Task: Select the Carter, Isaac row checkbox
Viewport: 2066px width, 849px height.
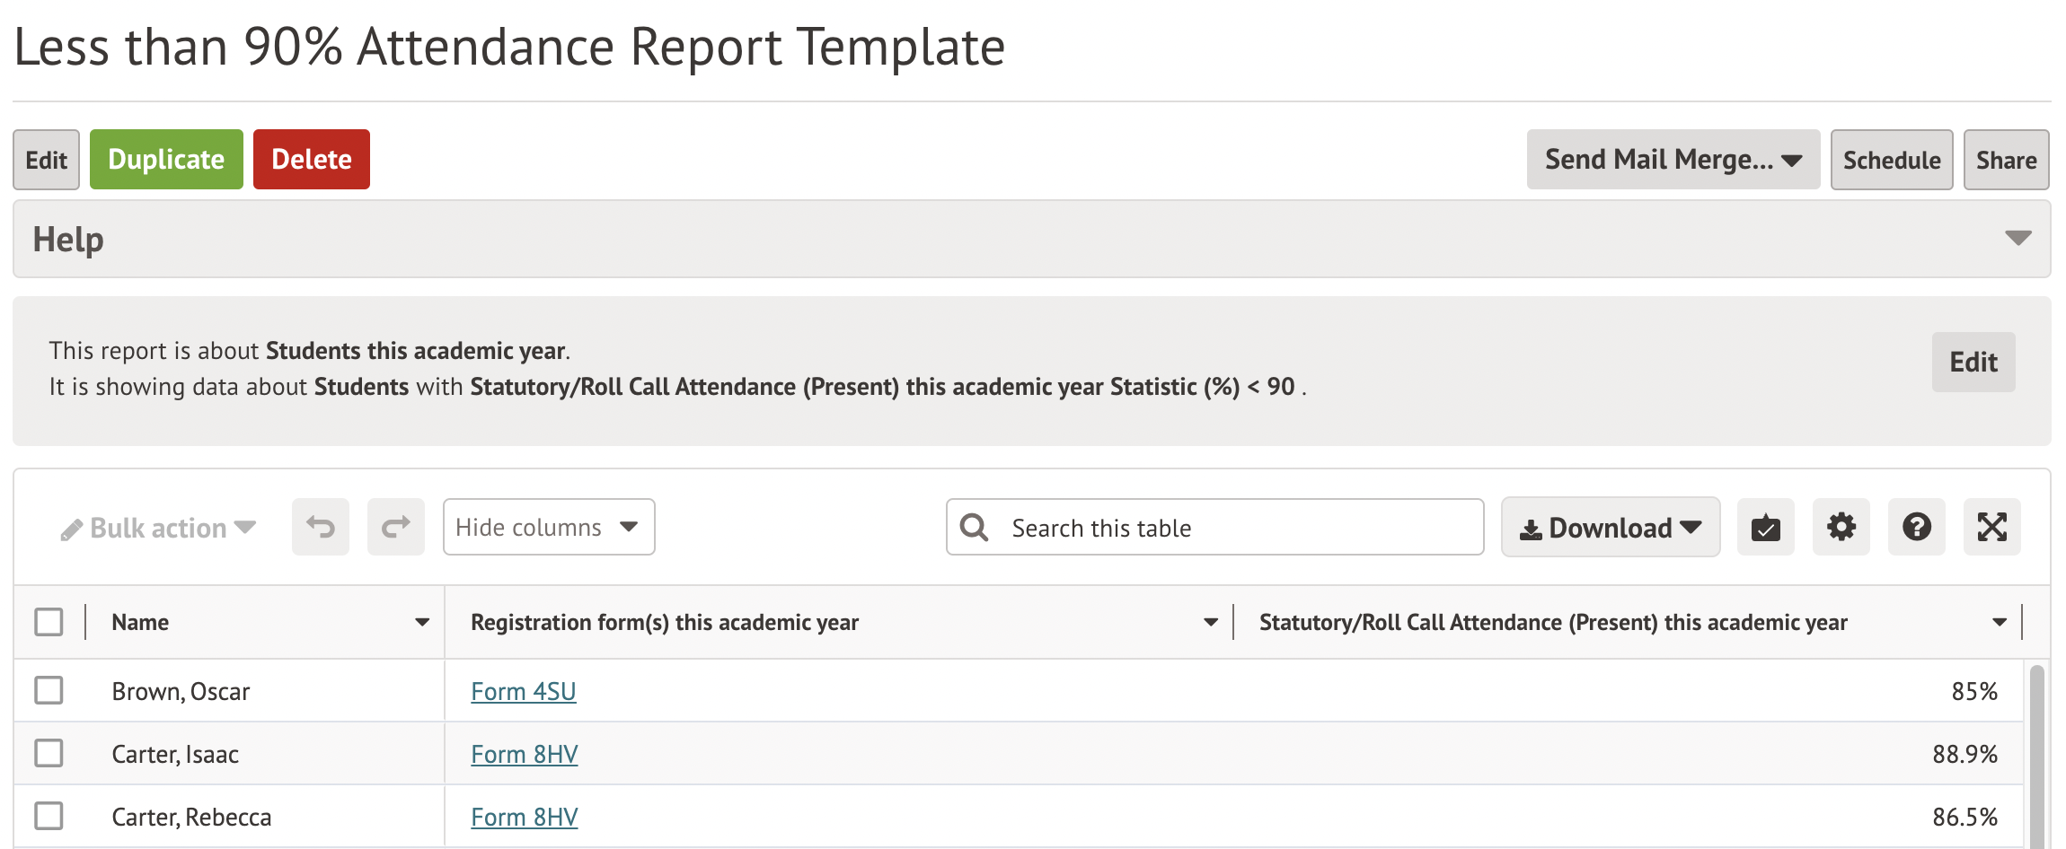Action: [49, 753]
